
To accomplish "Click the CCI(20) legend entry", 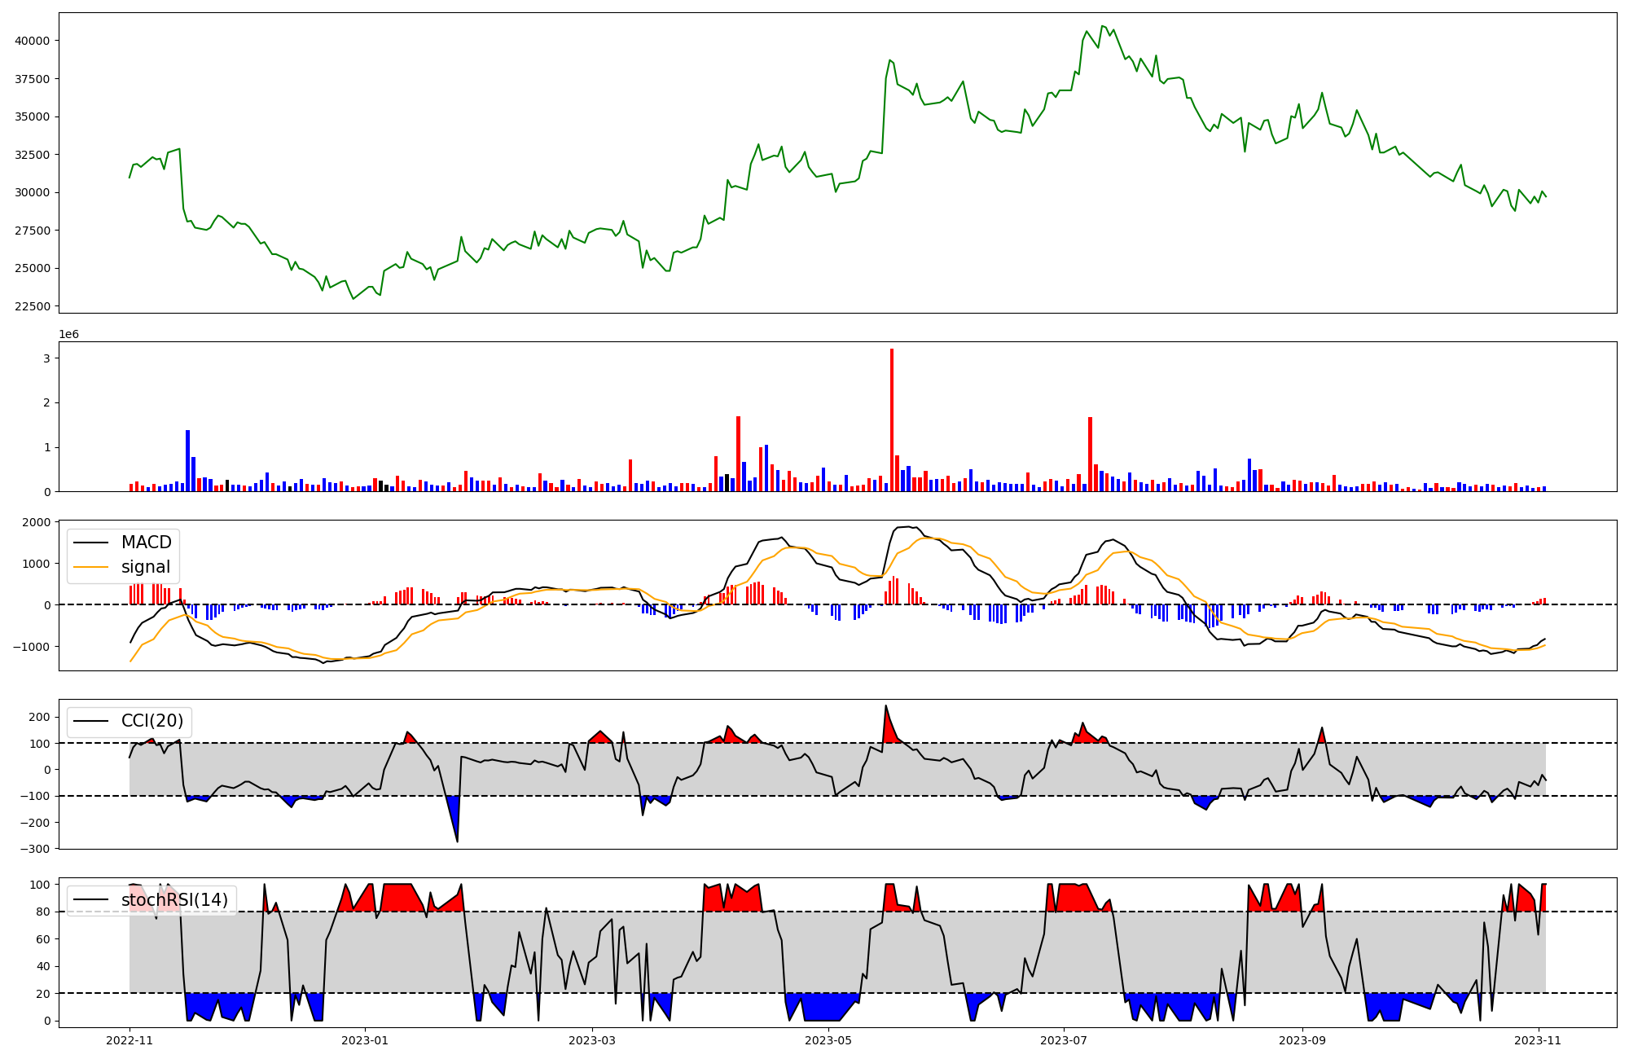I will click(x=151, y=721).
